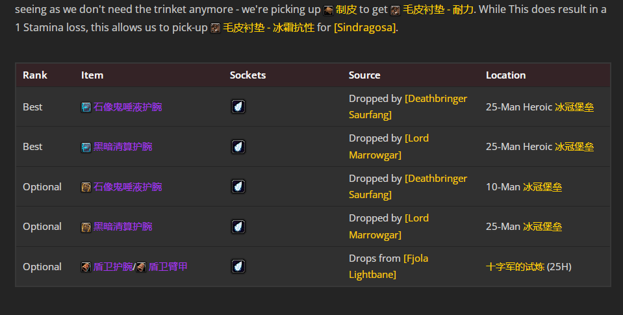This screenshot has width=623, height=315.
Task: Click the Rank column header
Action: click(x=35, y=75)
